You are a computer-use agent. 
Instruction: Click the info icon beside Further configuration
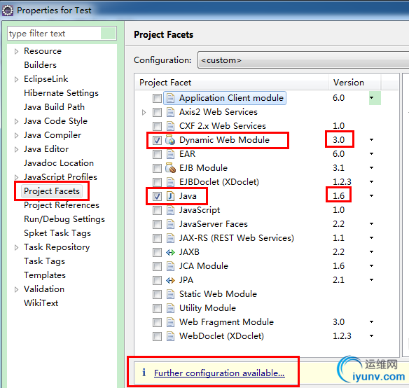[144, 373]
